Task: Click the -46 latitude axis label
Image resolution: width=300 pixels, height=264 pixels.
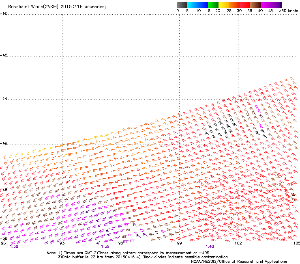Action: [4, 144]
